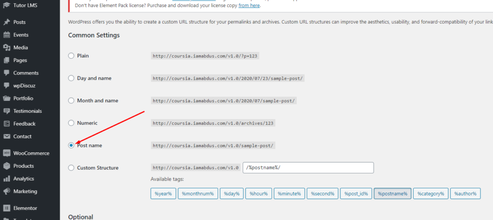Insert the %category% tag
493x220 pixels.
pos(430,194)
